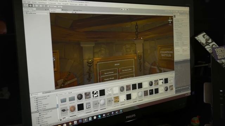Screen dimensions: 225x126
Task: Start Play mode with the Play button
Action: (122, 9)
